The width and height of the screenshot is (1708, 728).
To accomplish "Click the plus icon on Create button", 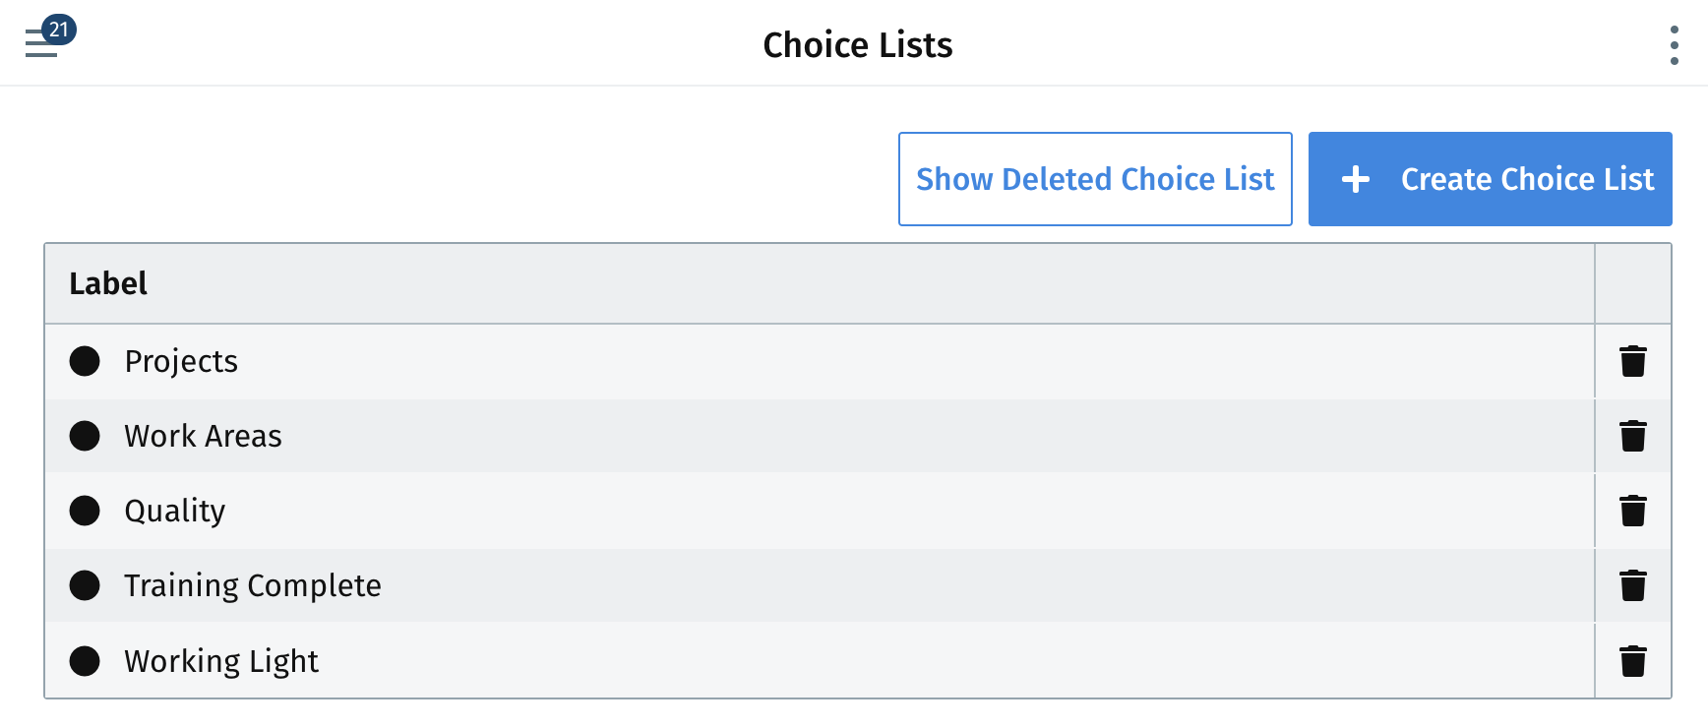I will click(x=1356, y=179).
